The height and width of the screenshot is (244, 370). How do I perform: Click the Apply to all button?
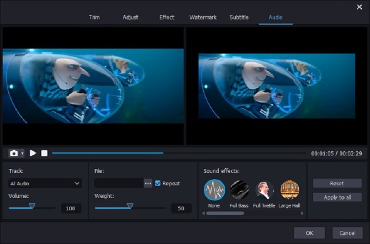pyautogui.click(x=337, y=197)
